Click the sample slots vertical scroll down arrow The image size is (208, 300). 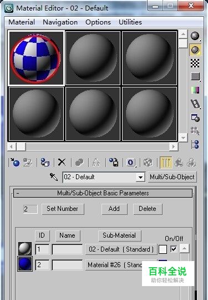183,137
